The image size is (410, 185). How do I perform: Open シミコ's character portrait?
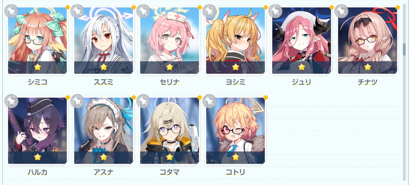tap(37, 41)
